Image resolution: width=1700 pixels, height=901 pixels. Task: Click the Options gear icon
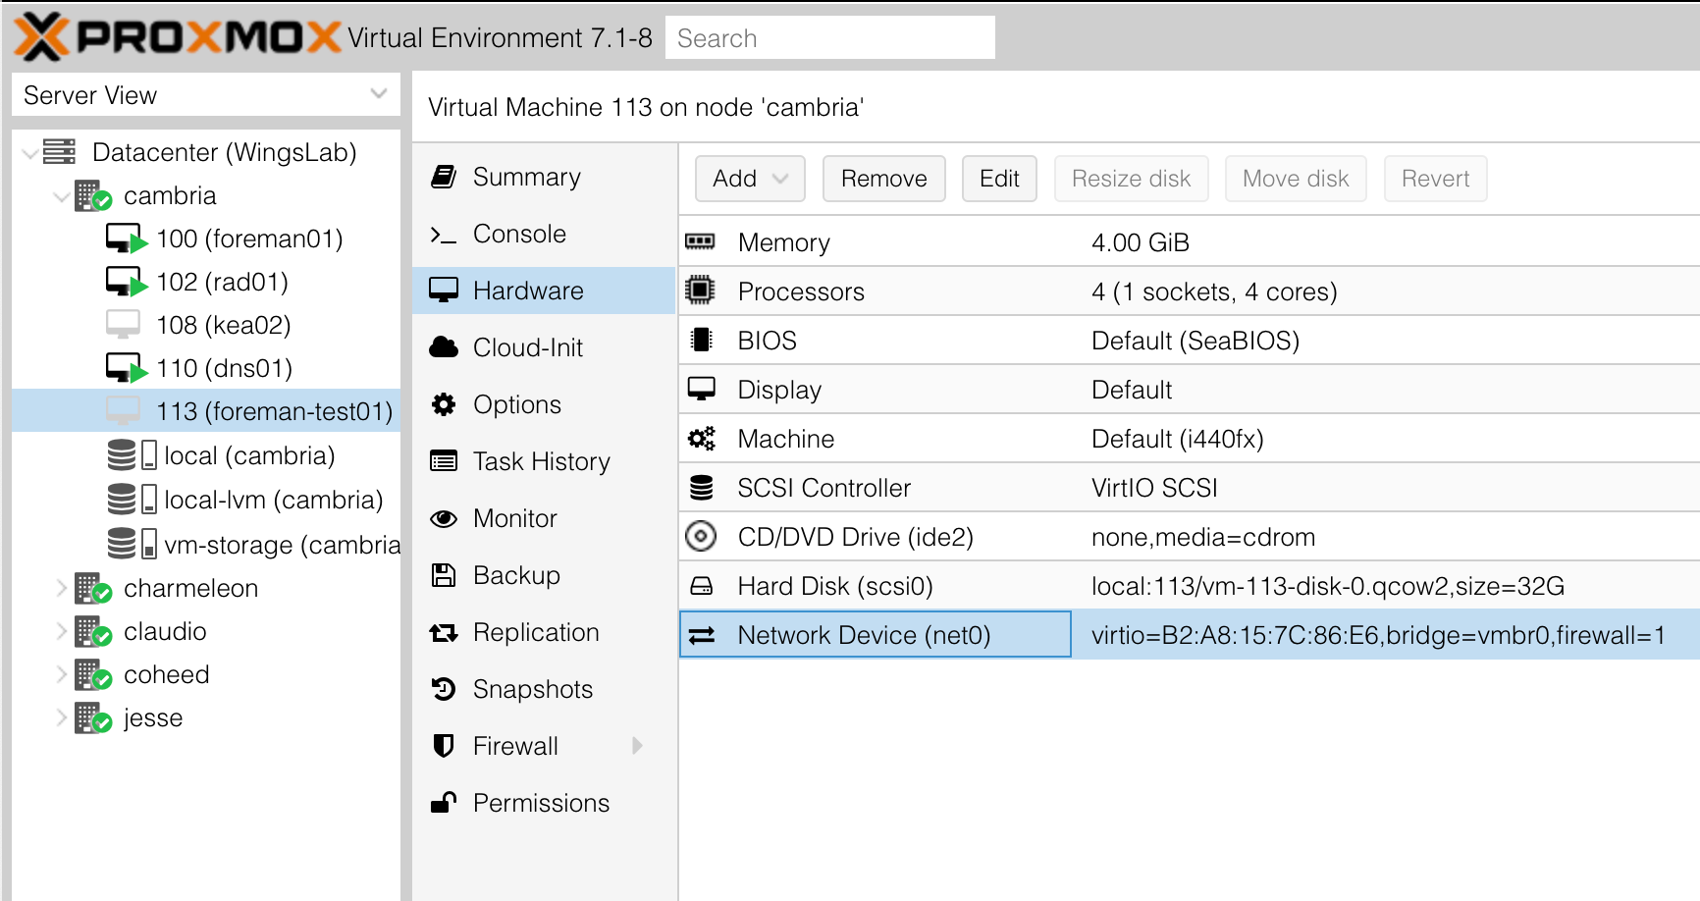[444, 404]
